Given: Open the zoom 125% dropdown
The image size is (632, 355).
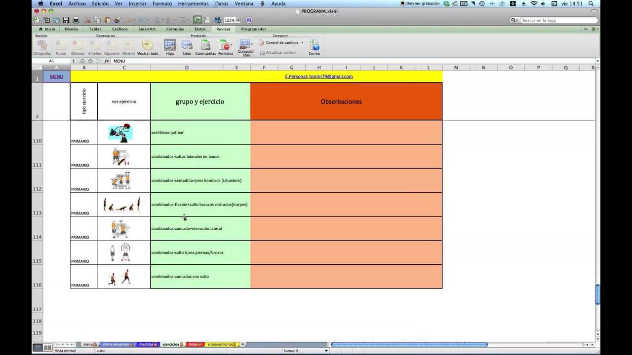Looking at the screenshot, I should pyautogui.click(x=238, y=20).
